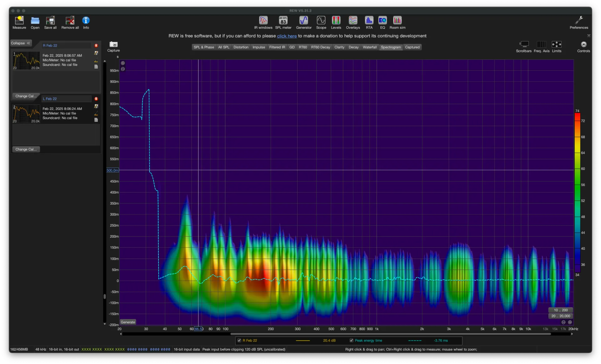Zoom in the vertical axis plus button
The image size is (601, 364).
123,63
